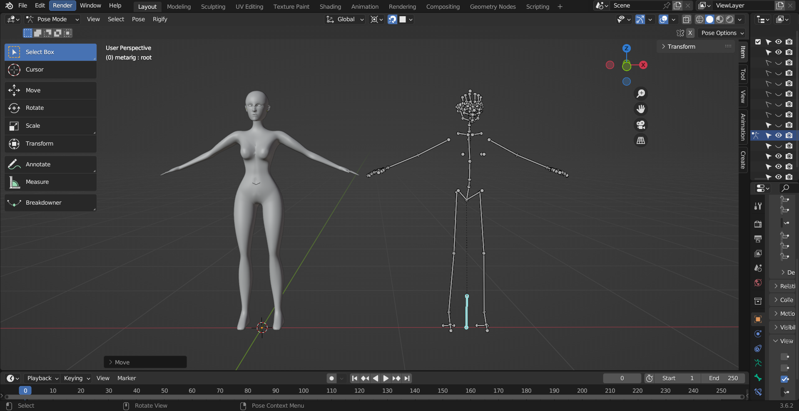799x411 pixels.
Task: Open Render properties tab icon
Action: (x=758, y=224)
